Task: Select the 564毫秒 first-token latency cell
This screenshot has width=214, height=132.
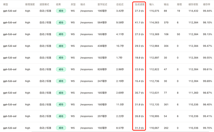Action: (x=102, y=23)
